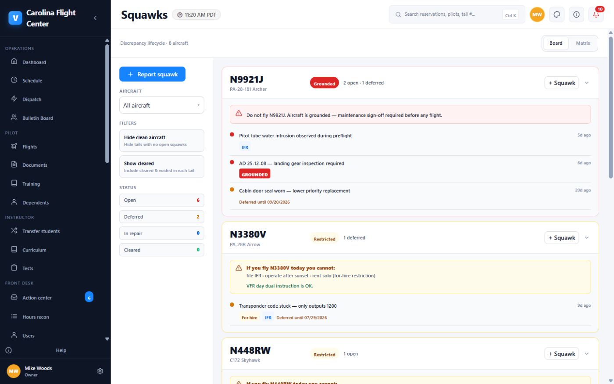Click the Carolina Flight Center logo
The width and height of the screenshot is (614, 384).
click(x=15, y=18)
